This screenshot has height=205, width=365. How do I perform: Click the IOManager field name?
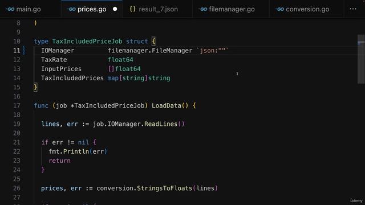click(x=58, y=51)
